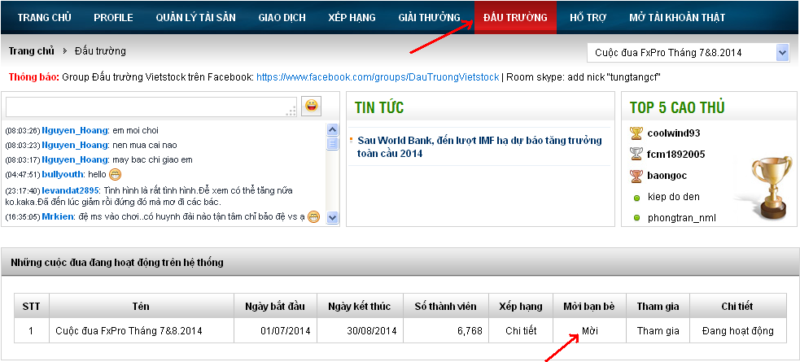
Task: Click baongoc in Top 5 list
Action: (x=667, y=176)
